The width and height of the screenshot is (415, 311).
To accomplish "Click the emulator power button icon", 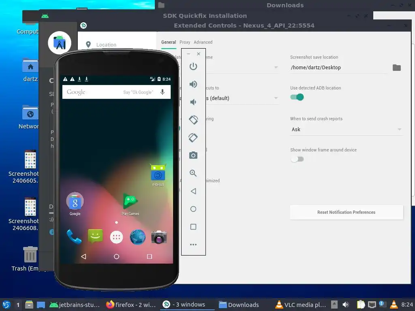I will point(193,66).
